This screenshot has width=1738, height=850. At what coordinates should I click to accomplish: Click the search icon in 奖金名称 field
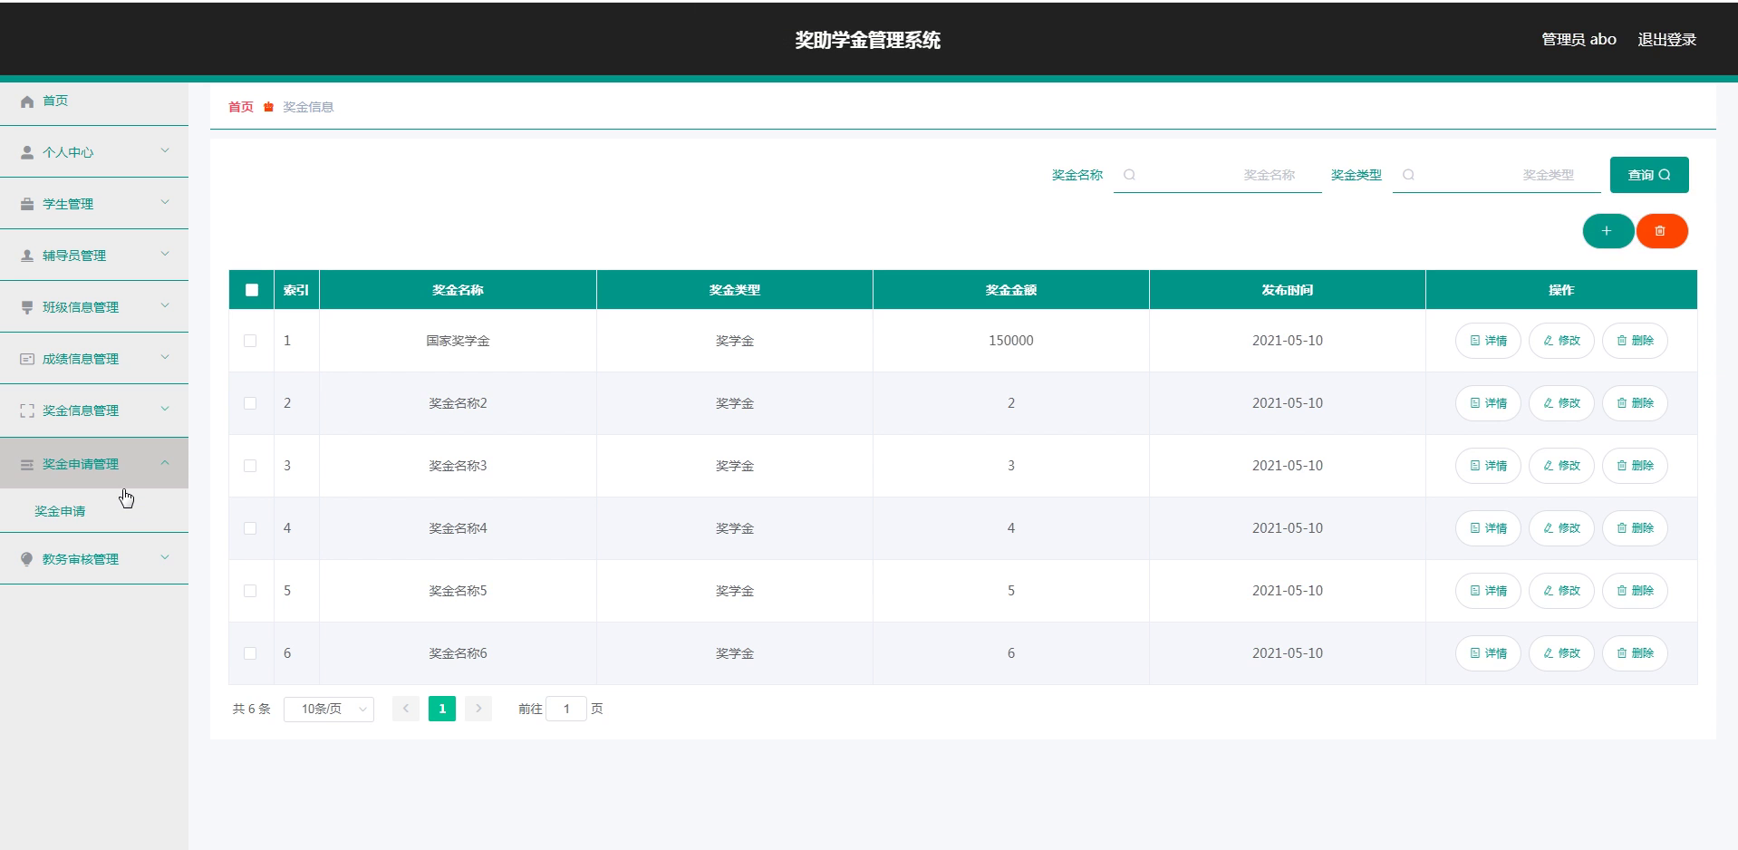1129,175
